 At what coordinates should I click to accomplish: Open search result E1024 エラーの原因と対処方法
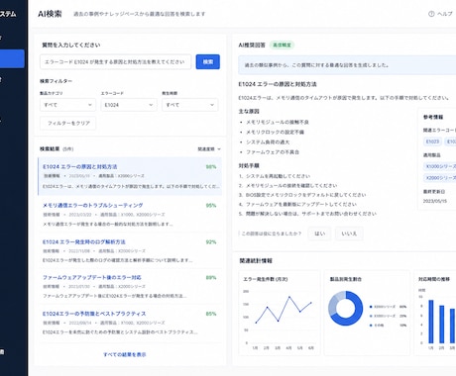pos(80,166)
